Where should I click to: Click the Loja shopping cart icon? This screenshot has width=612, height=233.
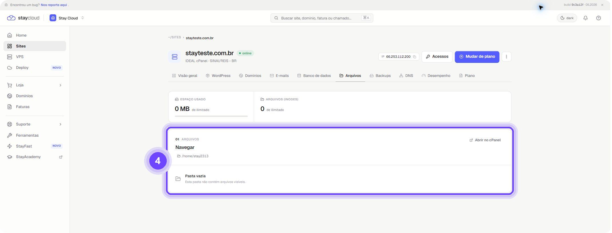point(9,85)
